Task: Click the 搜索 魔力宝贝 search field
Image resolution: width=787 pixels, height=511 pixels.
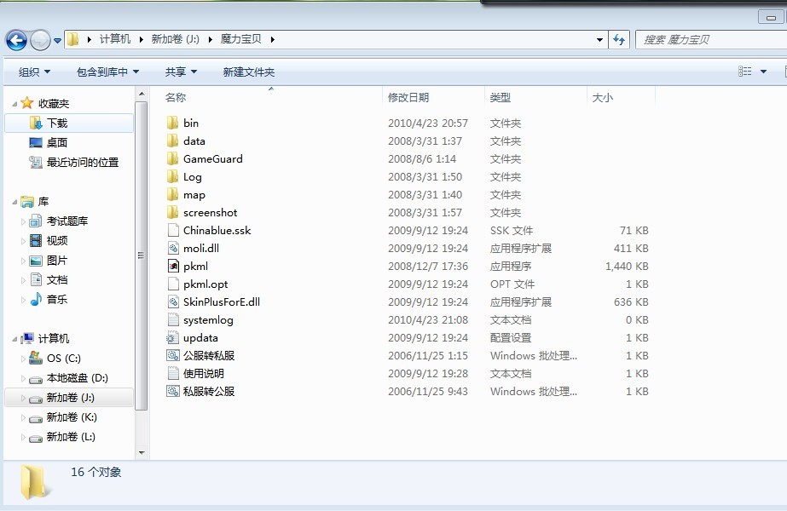Action: coord(708,40)
